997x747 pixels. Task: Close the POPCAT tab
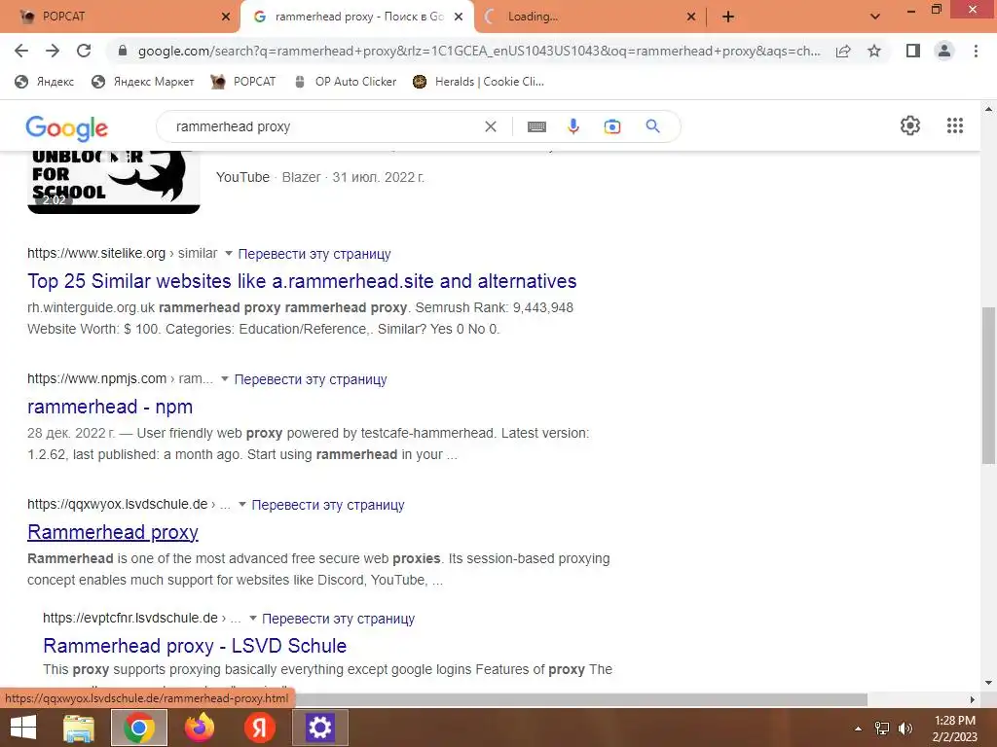click(226, 18)
